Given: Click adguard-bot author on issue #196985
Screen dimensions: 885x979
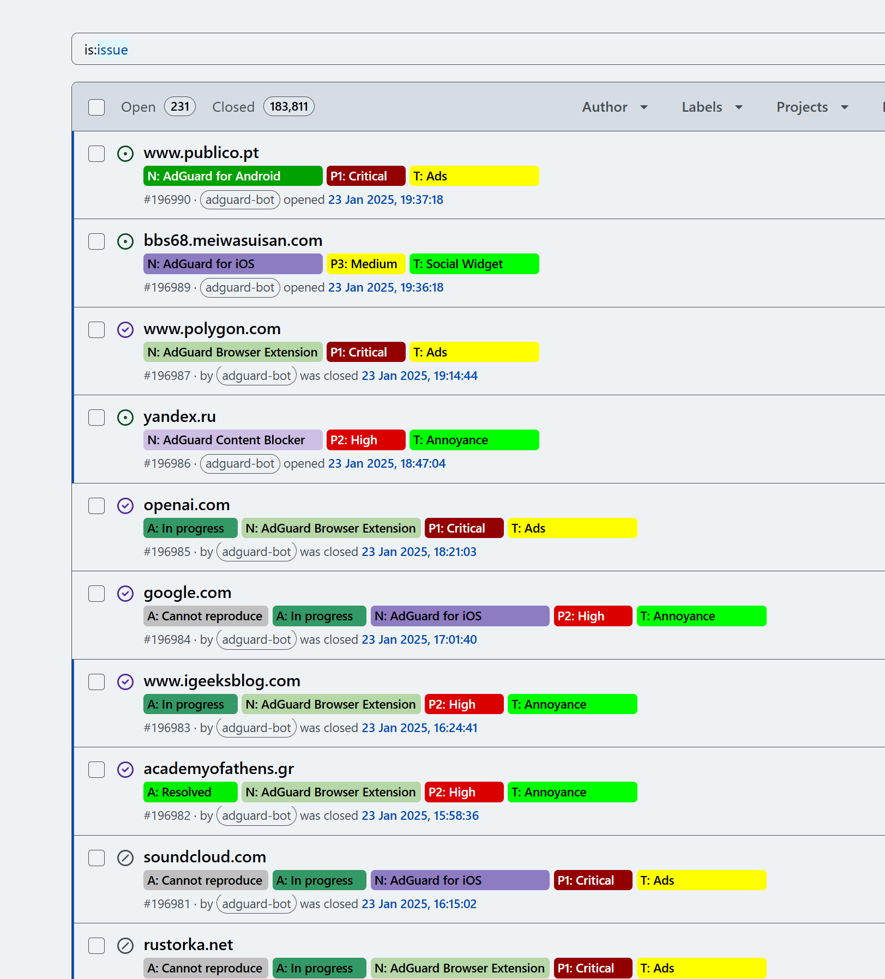Looking at the screenshot, I should pos(256,552).
